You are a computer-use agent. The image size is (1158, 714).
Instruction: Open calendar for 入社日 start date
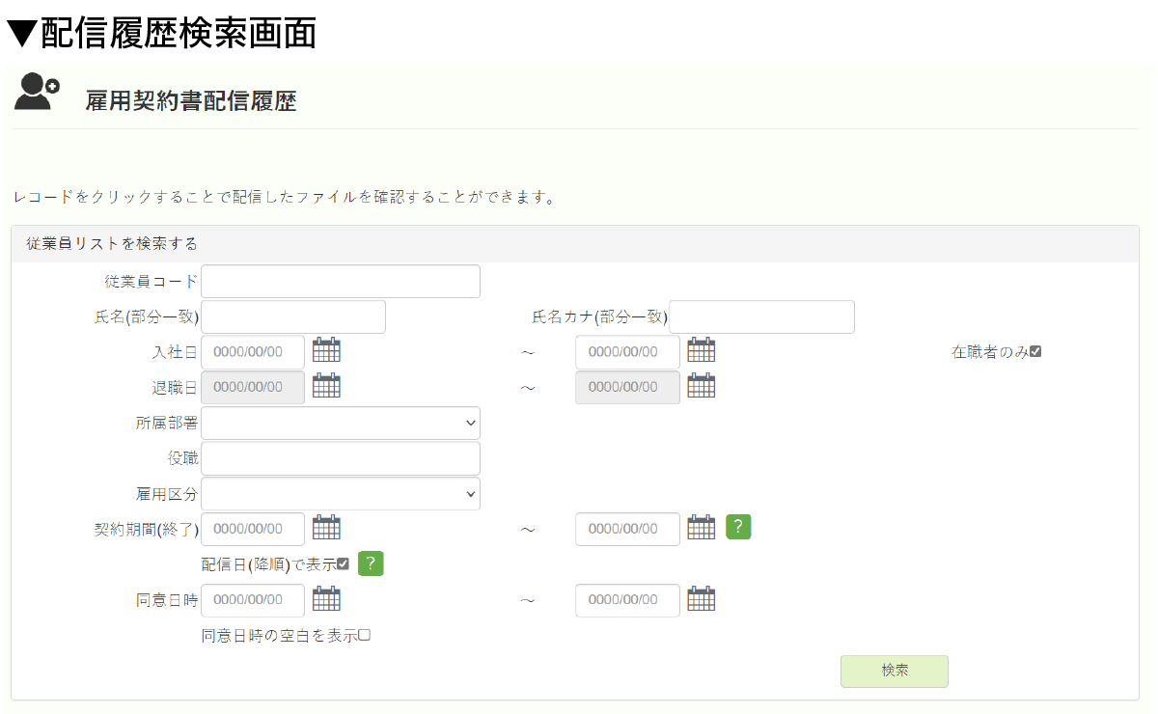[x=327, y=350]
